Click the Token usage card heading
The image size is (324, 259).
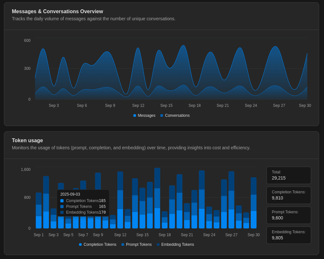coord(27,141)
